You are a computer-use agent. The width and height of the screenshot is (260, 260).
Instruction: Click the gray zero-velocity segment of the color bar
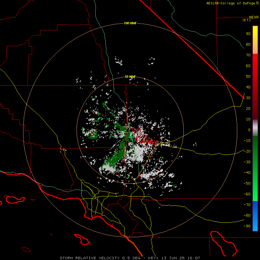click(x=255, y=128)
